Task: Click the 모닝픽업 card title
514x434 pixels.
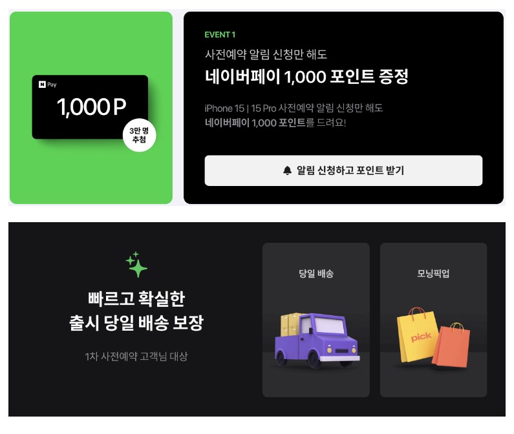Action: (x=433, y=273)
